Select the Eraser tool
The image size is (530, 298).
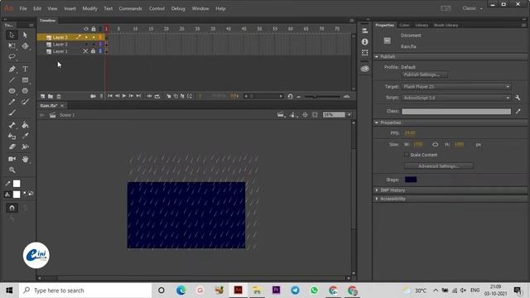[x=12, y=147]
